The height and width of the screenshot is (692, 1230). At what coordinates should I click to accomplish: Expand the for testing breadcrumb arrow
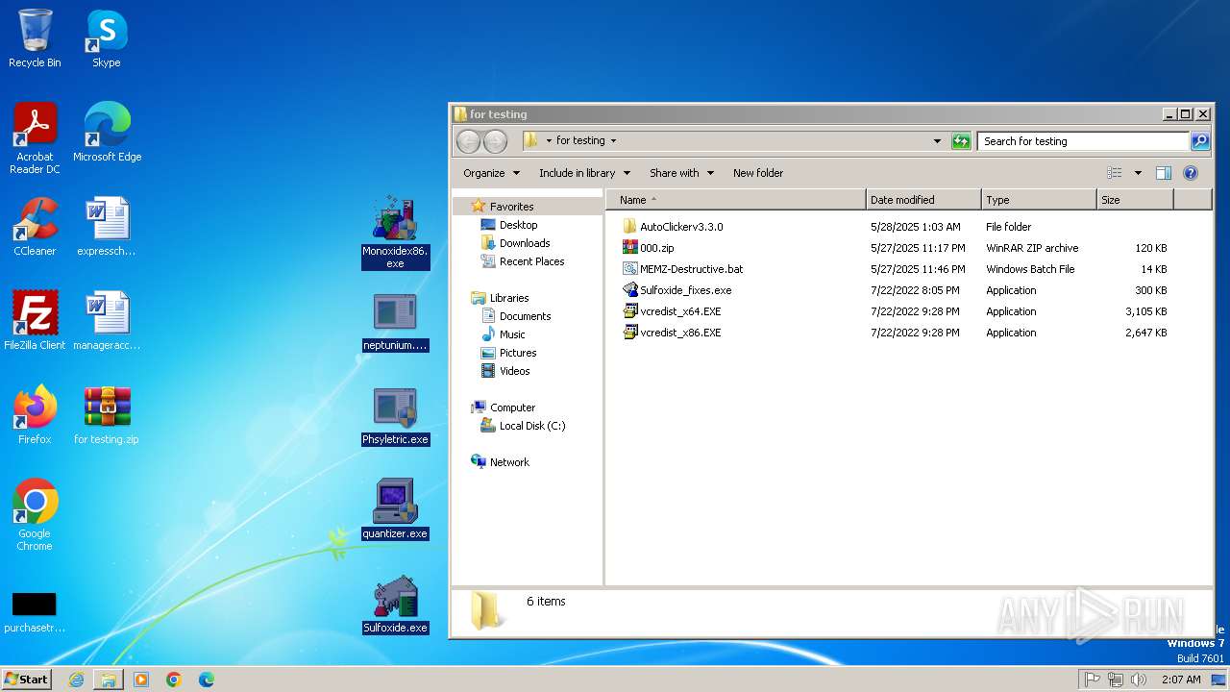[x=613, y=141]
